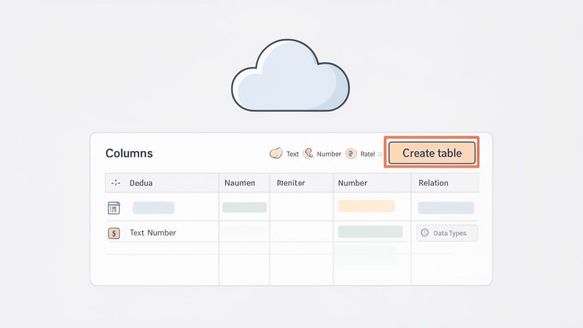
Task: Choose the Rate column type label
Action: 367,154
